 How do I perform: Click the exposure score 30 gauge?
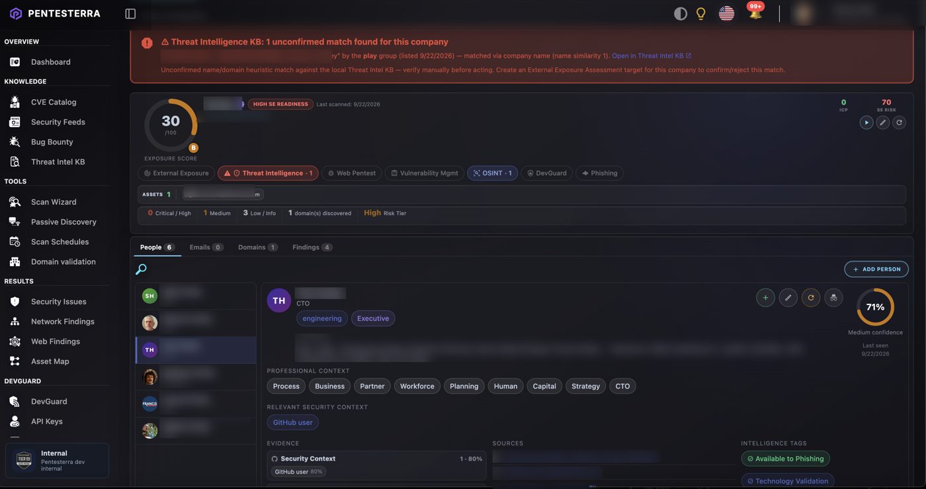[x=171, y=124]
